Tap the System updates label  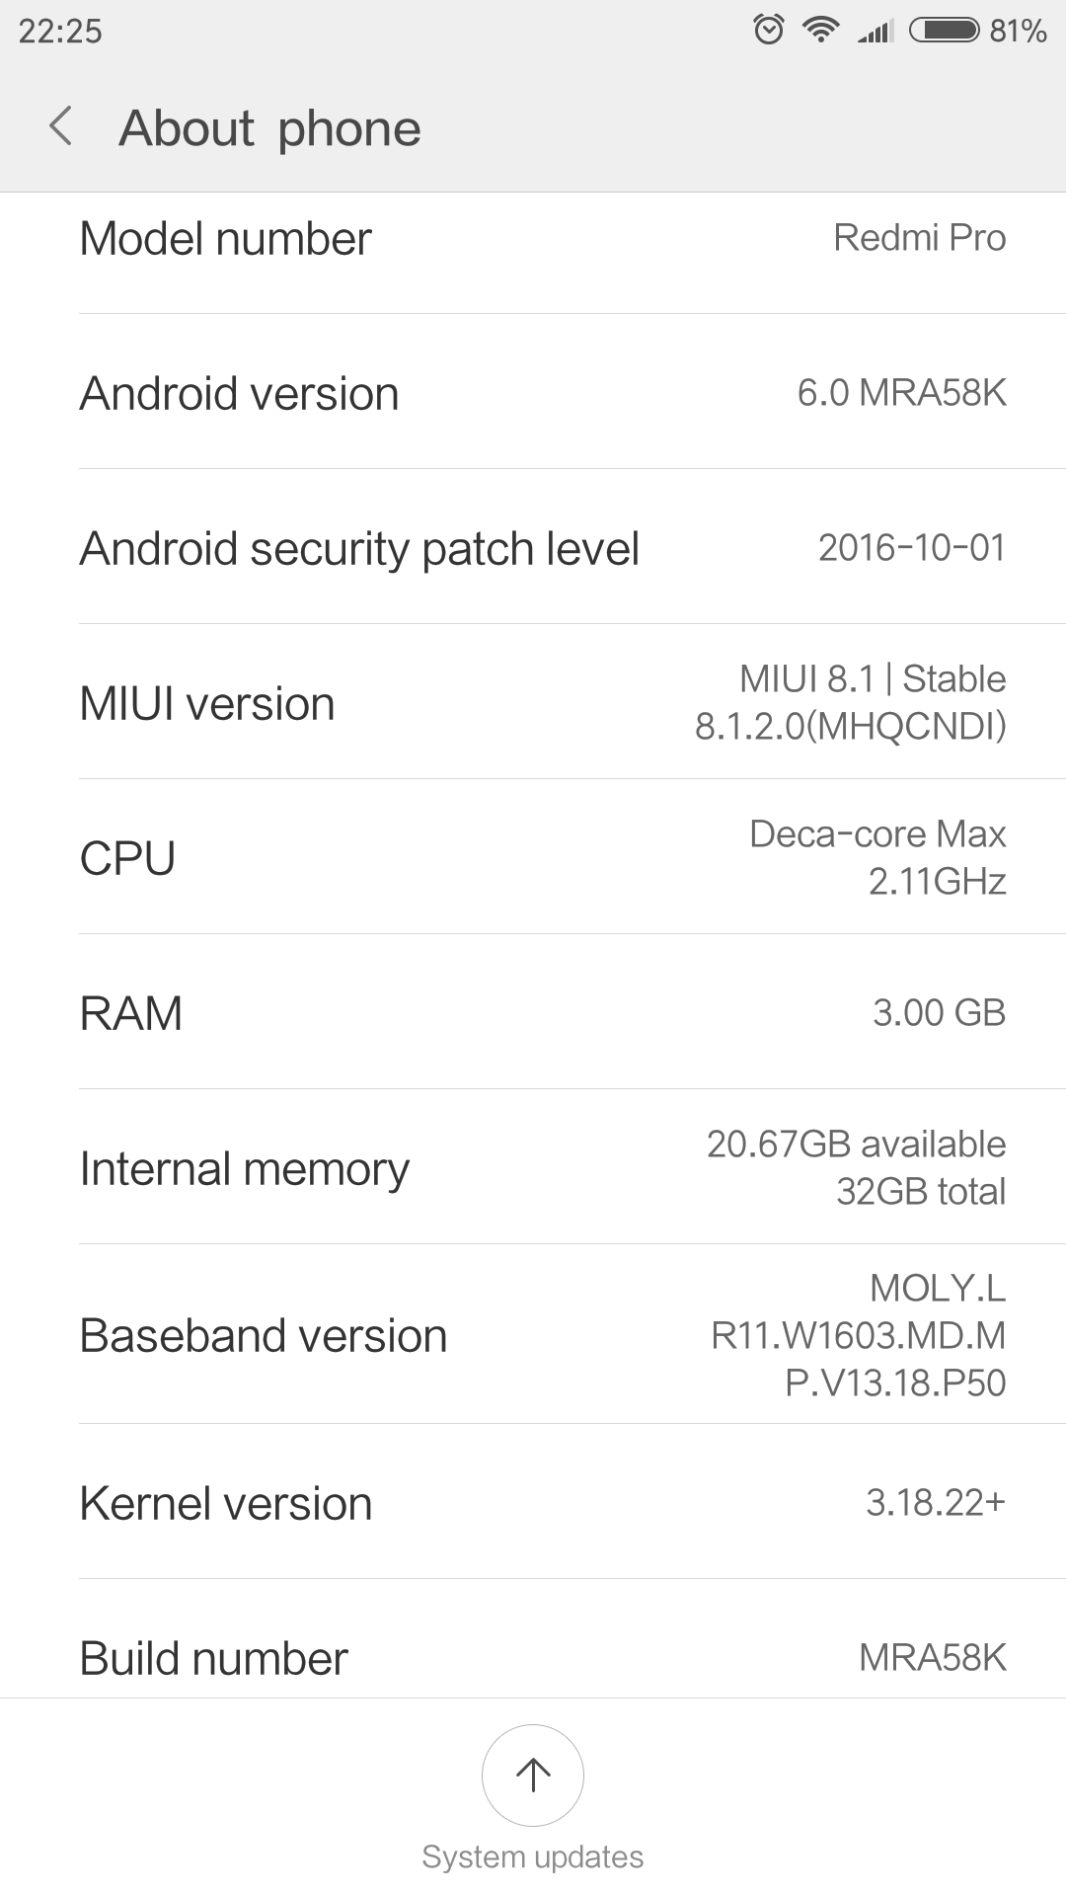[x=533, y=1857]
